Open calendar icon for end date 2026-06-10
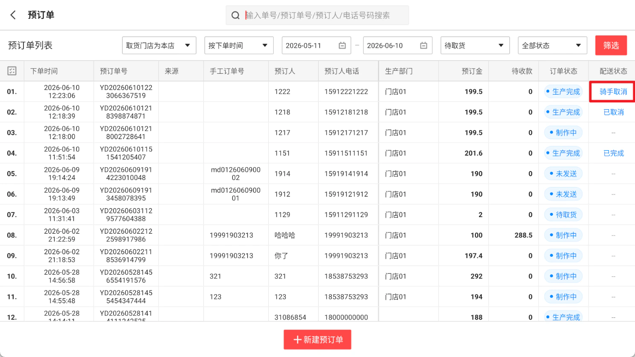Screen dimensions: 635x357 [423, 45]
